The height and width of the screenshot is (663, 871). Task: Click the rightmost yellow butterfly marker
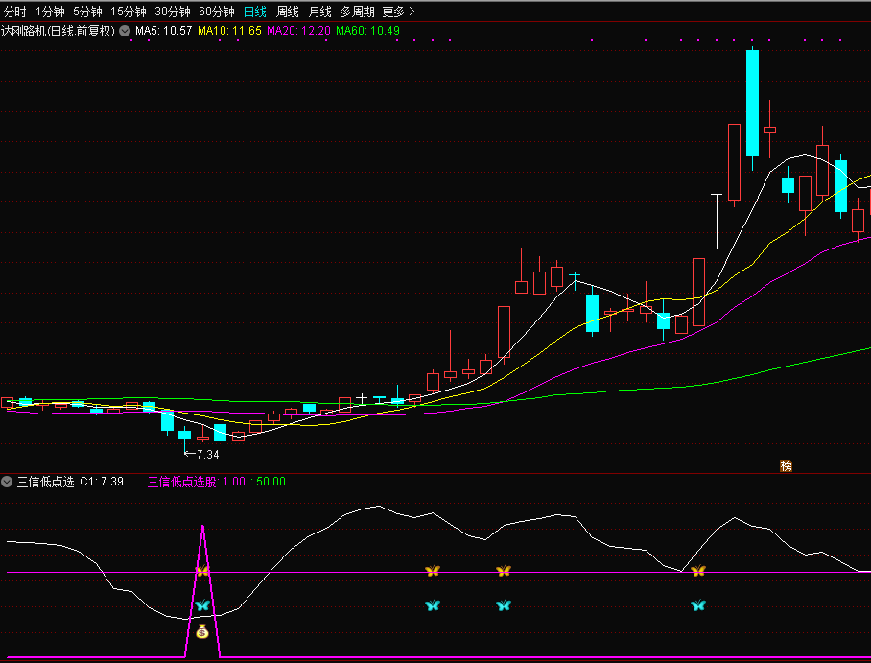(698, 571)
